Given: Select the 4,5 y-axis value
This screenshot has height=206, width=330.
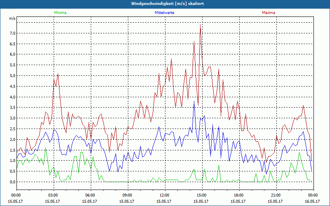Looking at the screenshot, I should click(13, 86).
